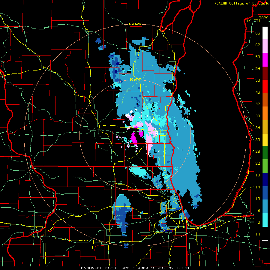Pick the dark green legend swatch
Viewport: 270px width, 270px height.
(265, 153)
